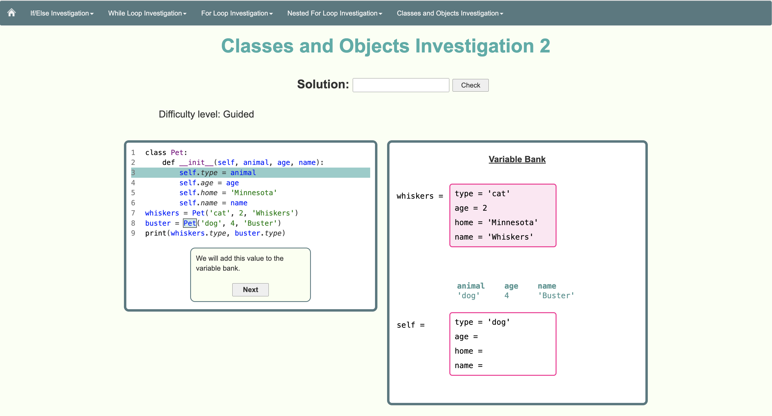Click the Variable Bank heading
The image size is (772, 416).
[x=517, y=159]
